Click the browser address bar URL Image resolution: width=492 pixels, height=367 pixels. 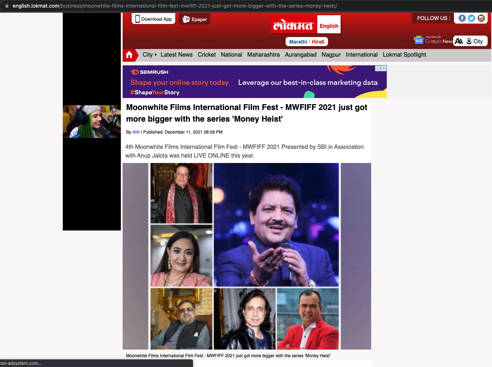(x=175, y=6)
